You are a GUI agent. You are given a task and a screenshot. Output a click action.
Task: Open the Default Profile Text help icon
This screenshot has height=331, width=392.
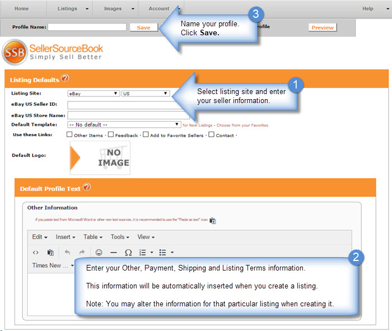click(x=86, y=187)
